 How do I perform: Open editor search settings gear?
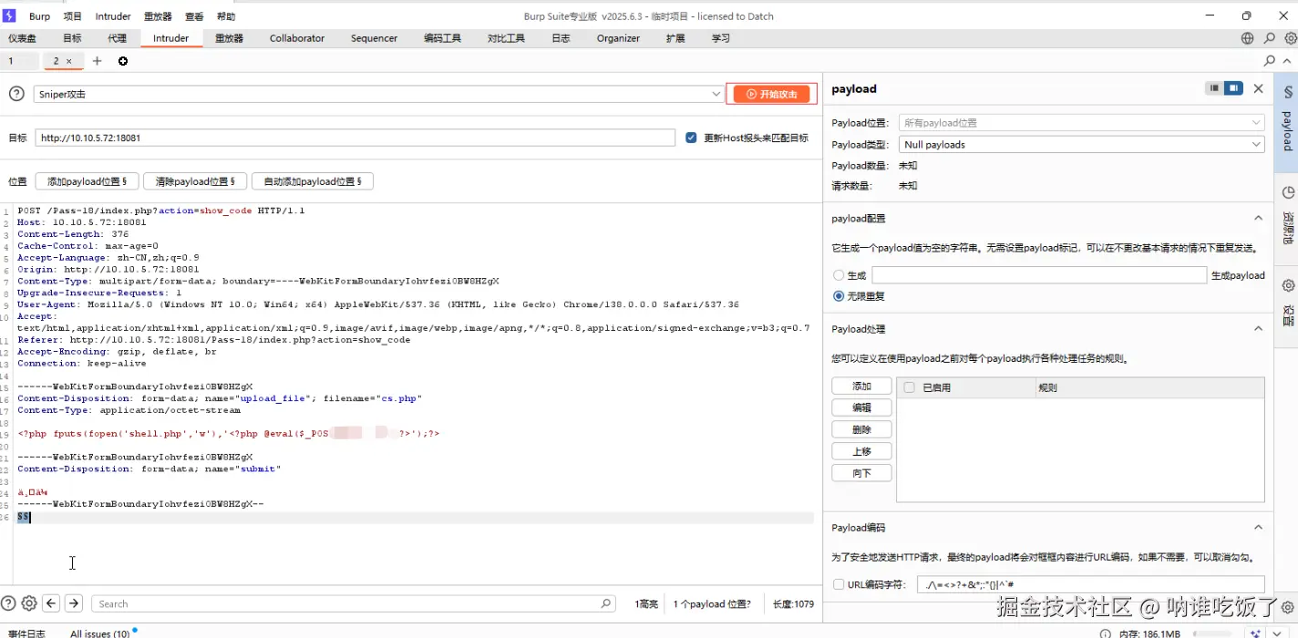(x=29, y=603)
